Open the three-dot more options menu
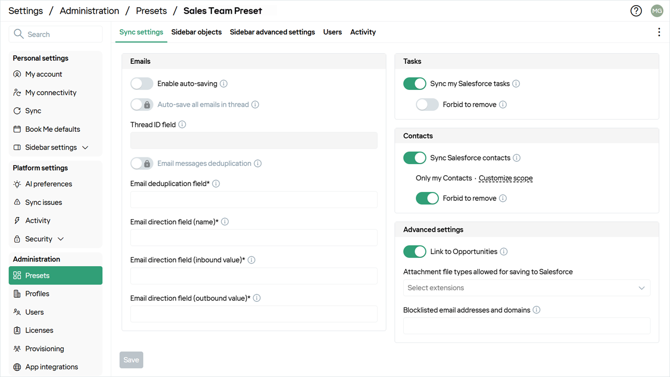Image resolution: width=670 pixels, height=377 pixels. [x=659, y=32]
